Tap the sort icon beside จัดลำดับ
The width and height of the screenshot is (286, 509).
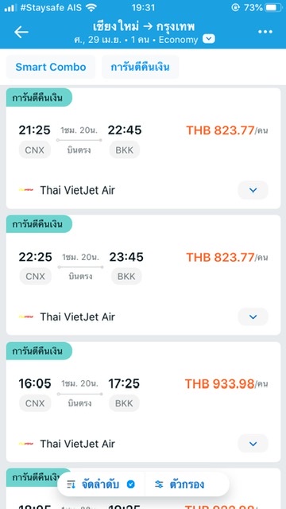click(71, 484)
